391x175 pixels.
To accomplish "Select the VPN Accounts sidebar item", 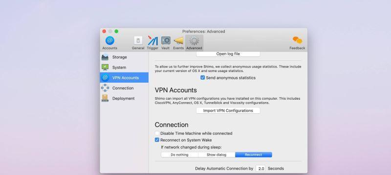I will 124,78.
